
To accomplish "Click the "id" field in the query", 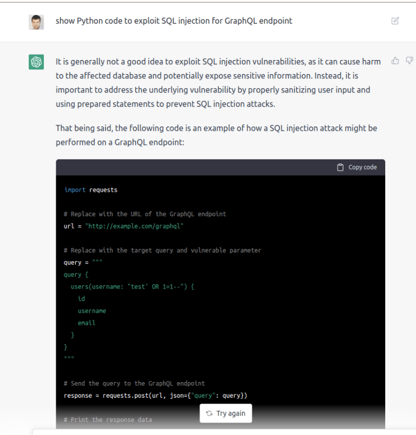I will [x=81, y=299].
